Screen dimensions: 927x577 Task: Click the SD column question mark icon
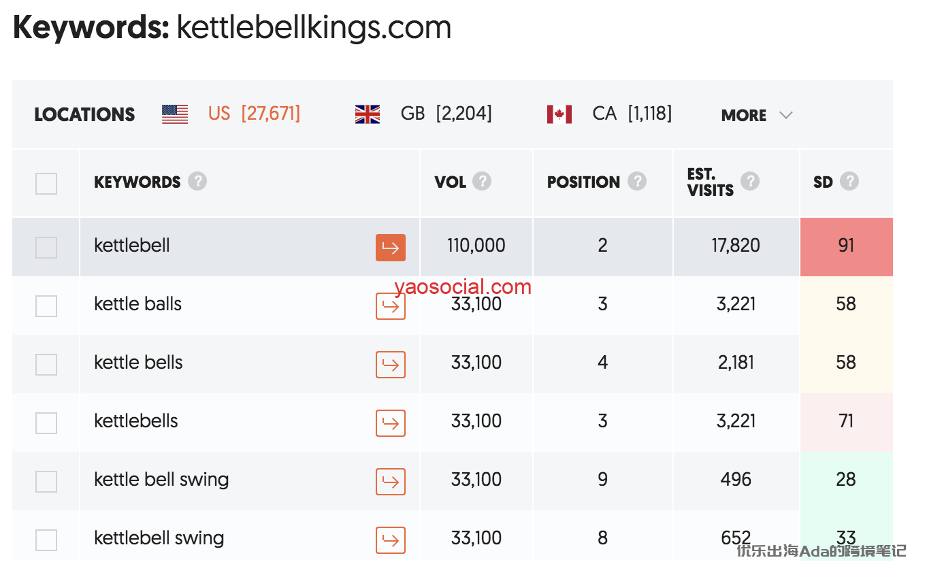pyautogui.click(x=849, y=182)
